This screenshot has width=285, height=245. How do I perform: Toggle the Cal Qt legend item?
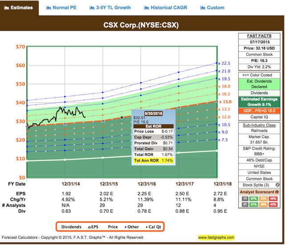coord(153,227)
